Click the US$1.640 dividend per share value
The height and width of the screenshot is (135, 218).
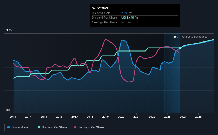pyautogui.click(x=127, y=18)
